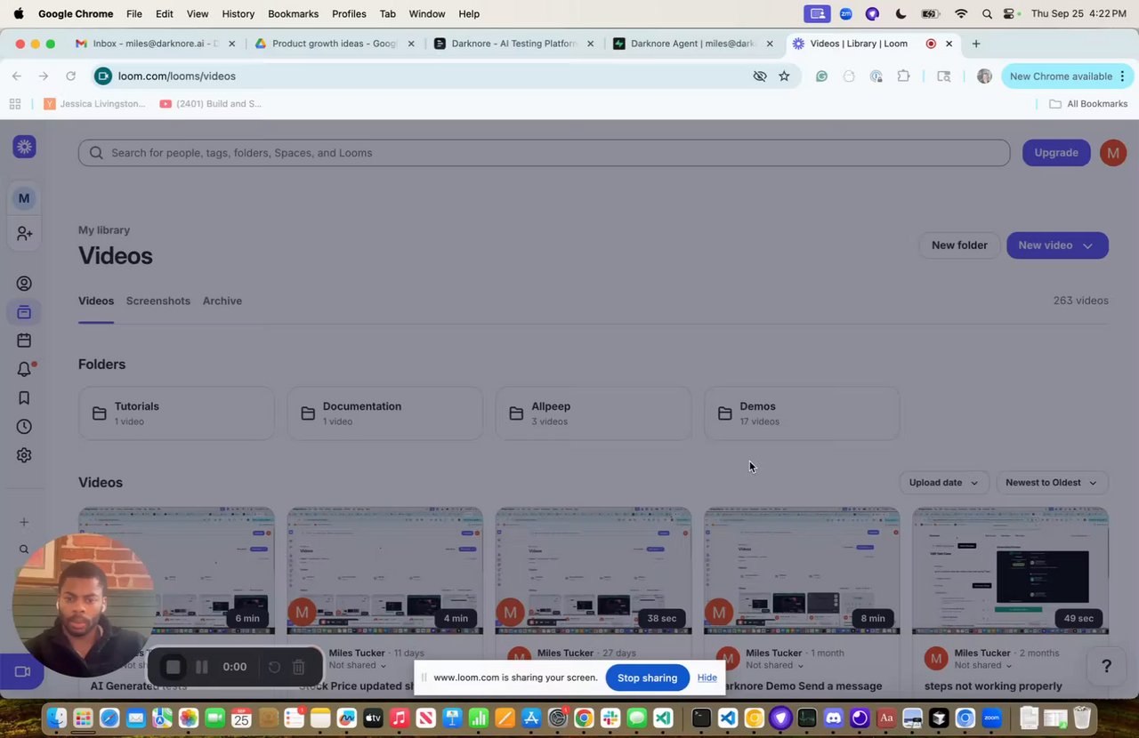Open the Chrome apps grid in bookmarks bar
1139x738 pixels.
pyautogui.click(x=14, y=104)
